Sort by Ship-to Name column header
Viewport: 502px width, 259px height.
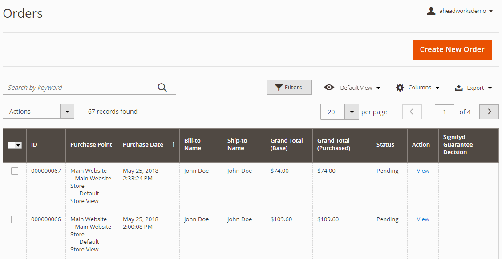[x=244, y=145]
